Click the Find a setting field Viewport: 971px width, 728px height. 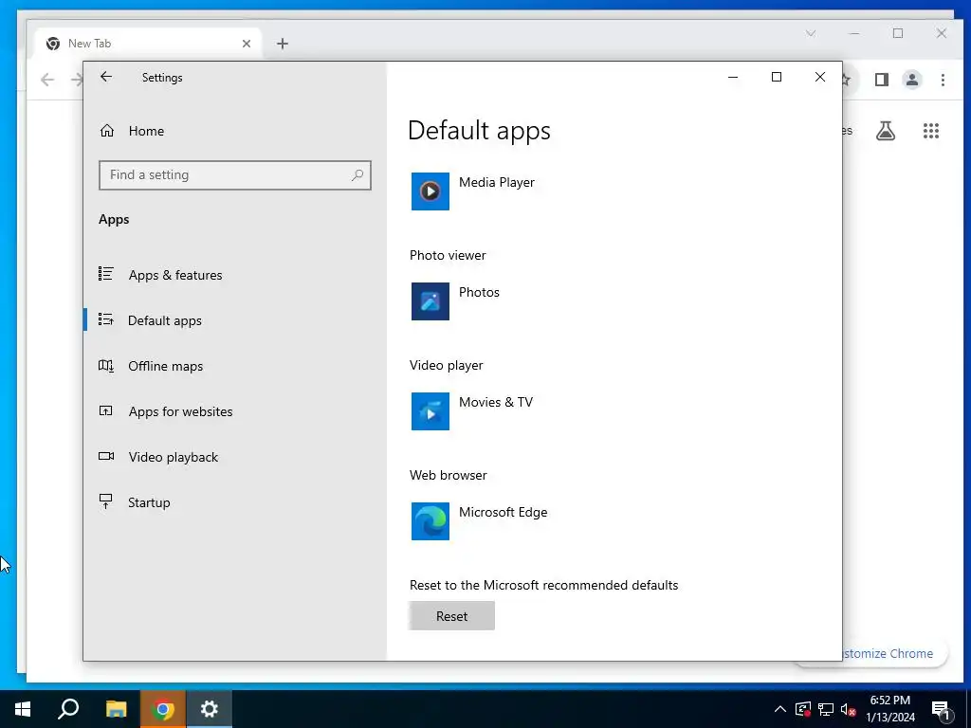tap(235, 175)
